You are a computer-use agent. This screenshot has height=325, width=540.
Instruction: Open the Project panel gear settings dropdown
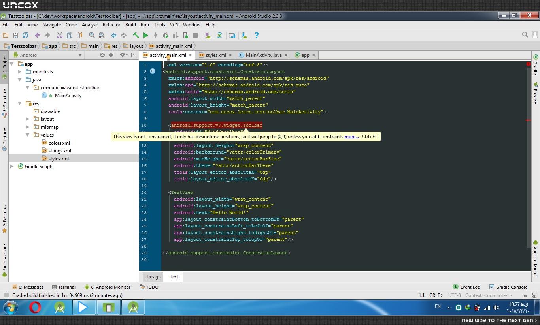point(123,55)
